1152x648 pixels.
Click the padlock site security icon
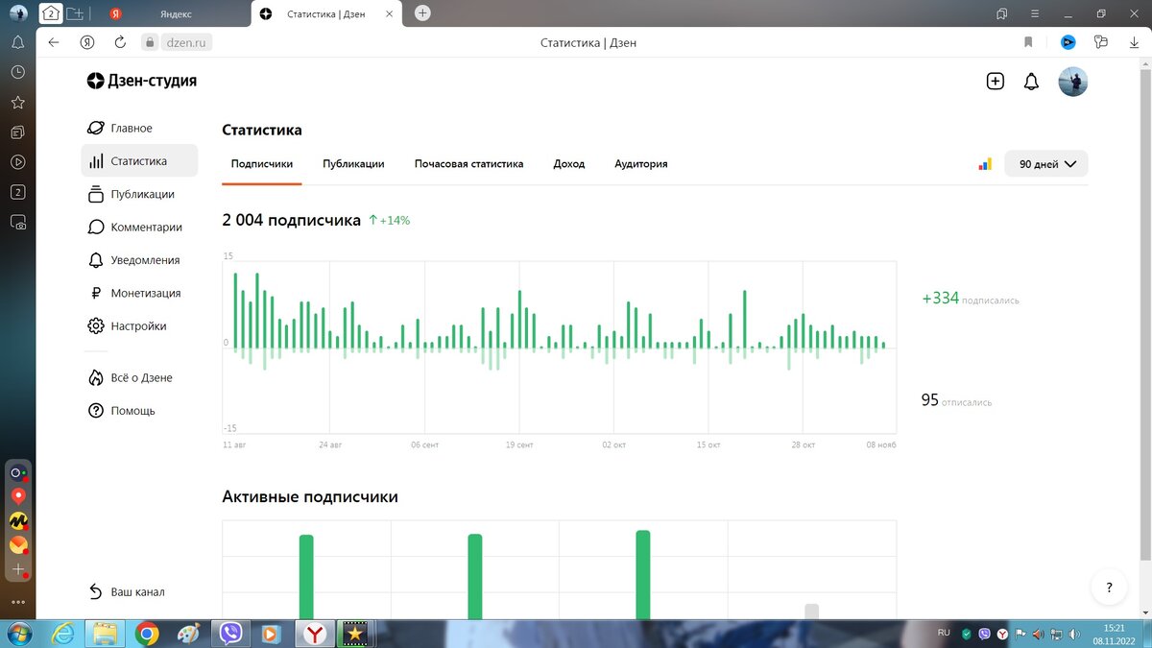[150, 42]
